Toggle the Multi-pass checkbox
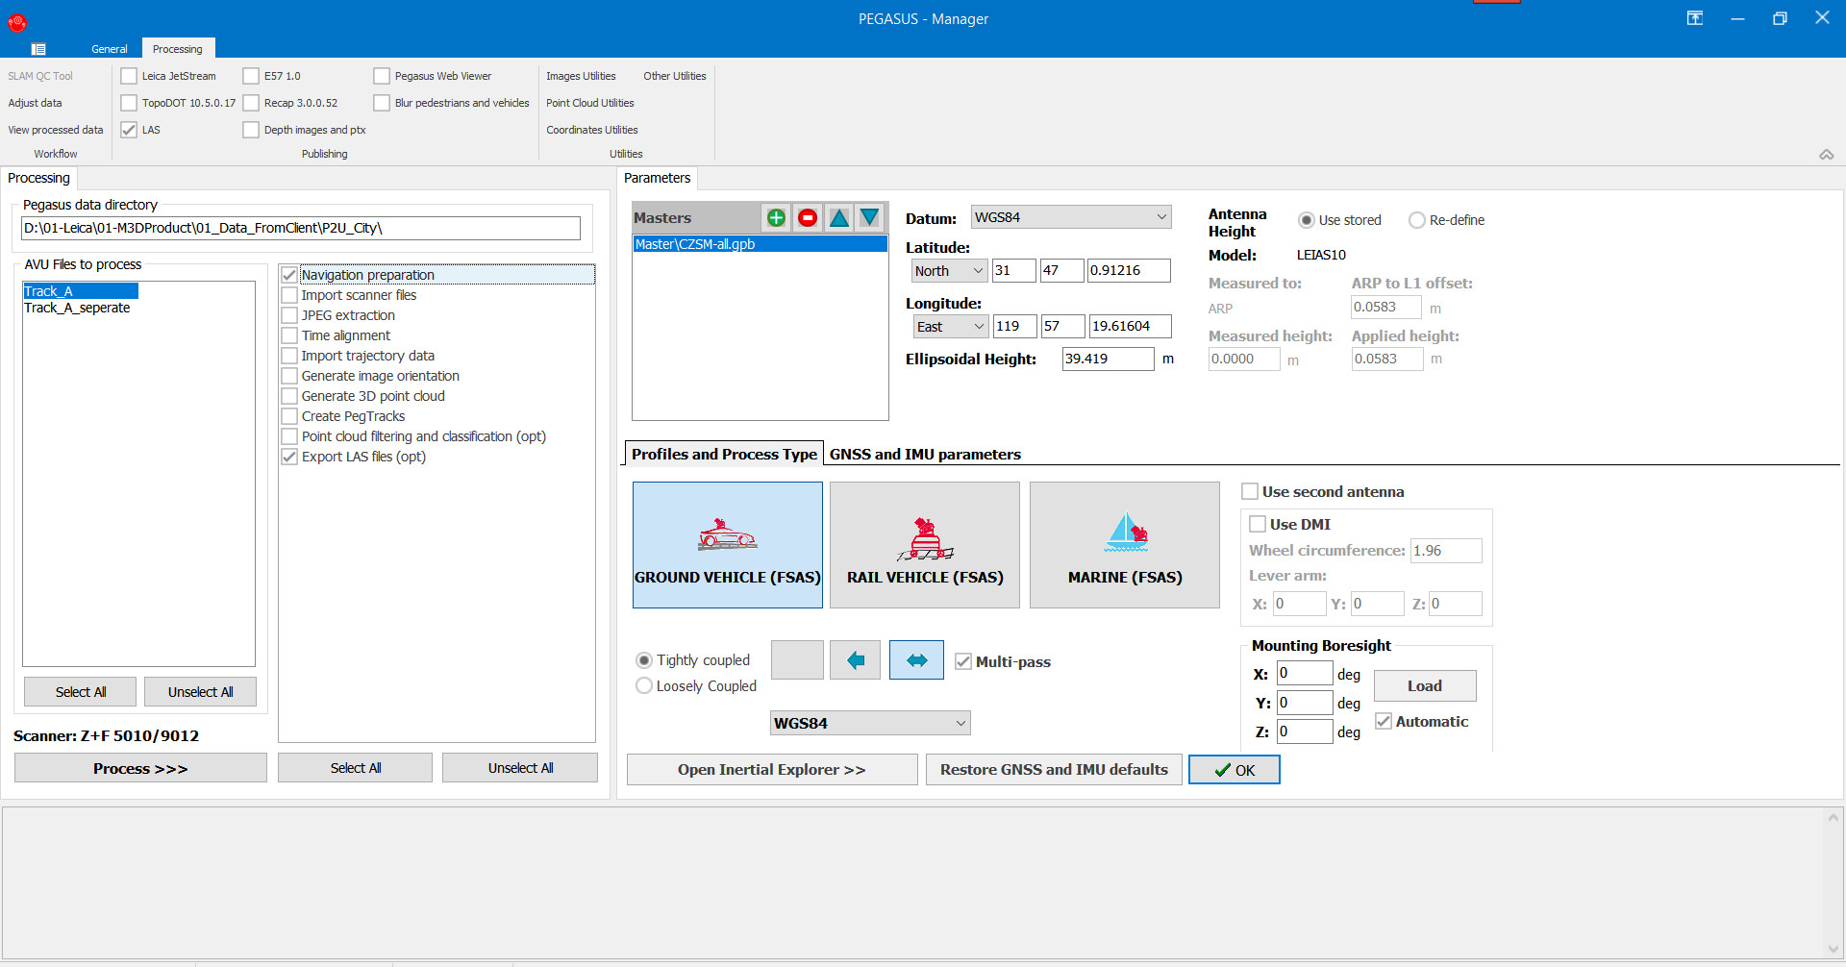 coord(963,661)
